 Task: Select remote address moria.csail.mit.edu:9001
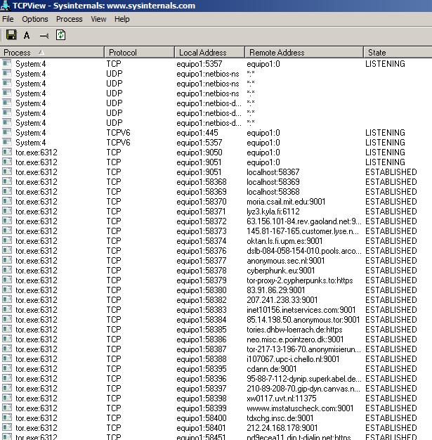click(x=286, y=202)
